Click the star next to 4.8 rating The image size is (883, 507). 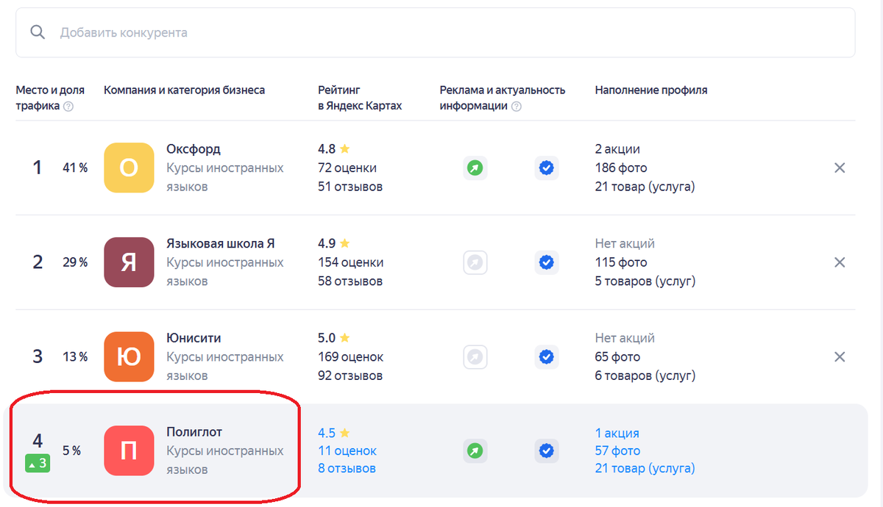click(x=344, y=148)
